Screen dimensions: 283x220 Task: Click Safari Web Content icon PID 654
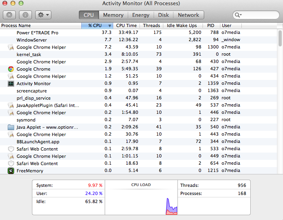[11, 163]
